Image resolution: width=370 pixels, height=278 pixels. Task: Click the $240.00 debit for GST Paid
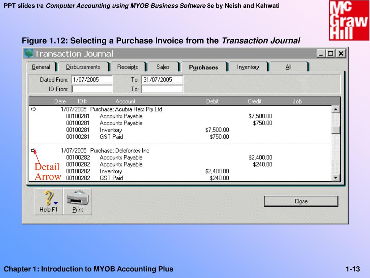pos(219,178)
